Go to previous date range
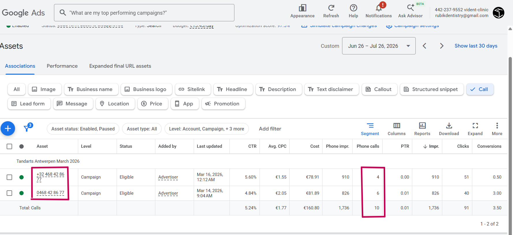This screenshot has height=235, width=513. (x=424, y=46)
